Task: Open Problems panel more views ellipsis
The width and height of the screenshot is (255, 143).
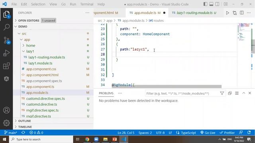Action: 120,93
